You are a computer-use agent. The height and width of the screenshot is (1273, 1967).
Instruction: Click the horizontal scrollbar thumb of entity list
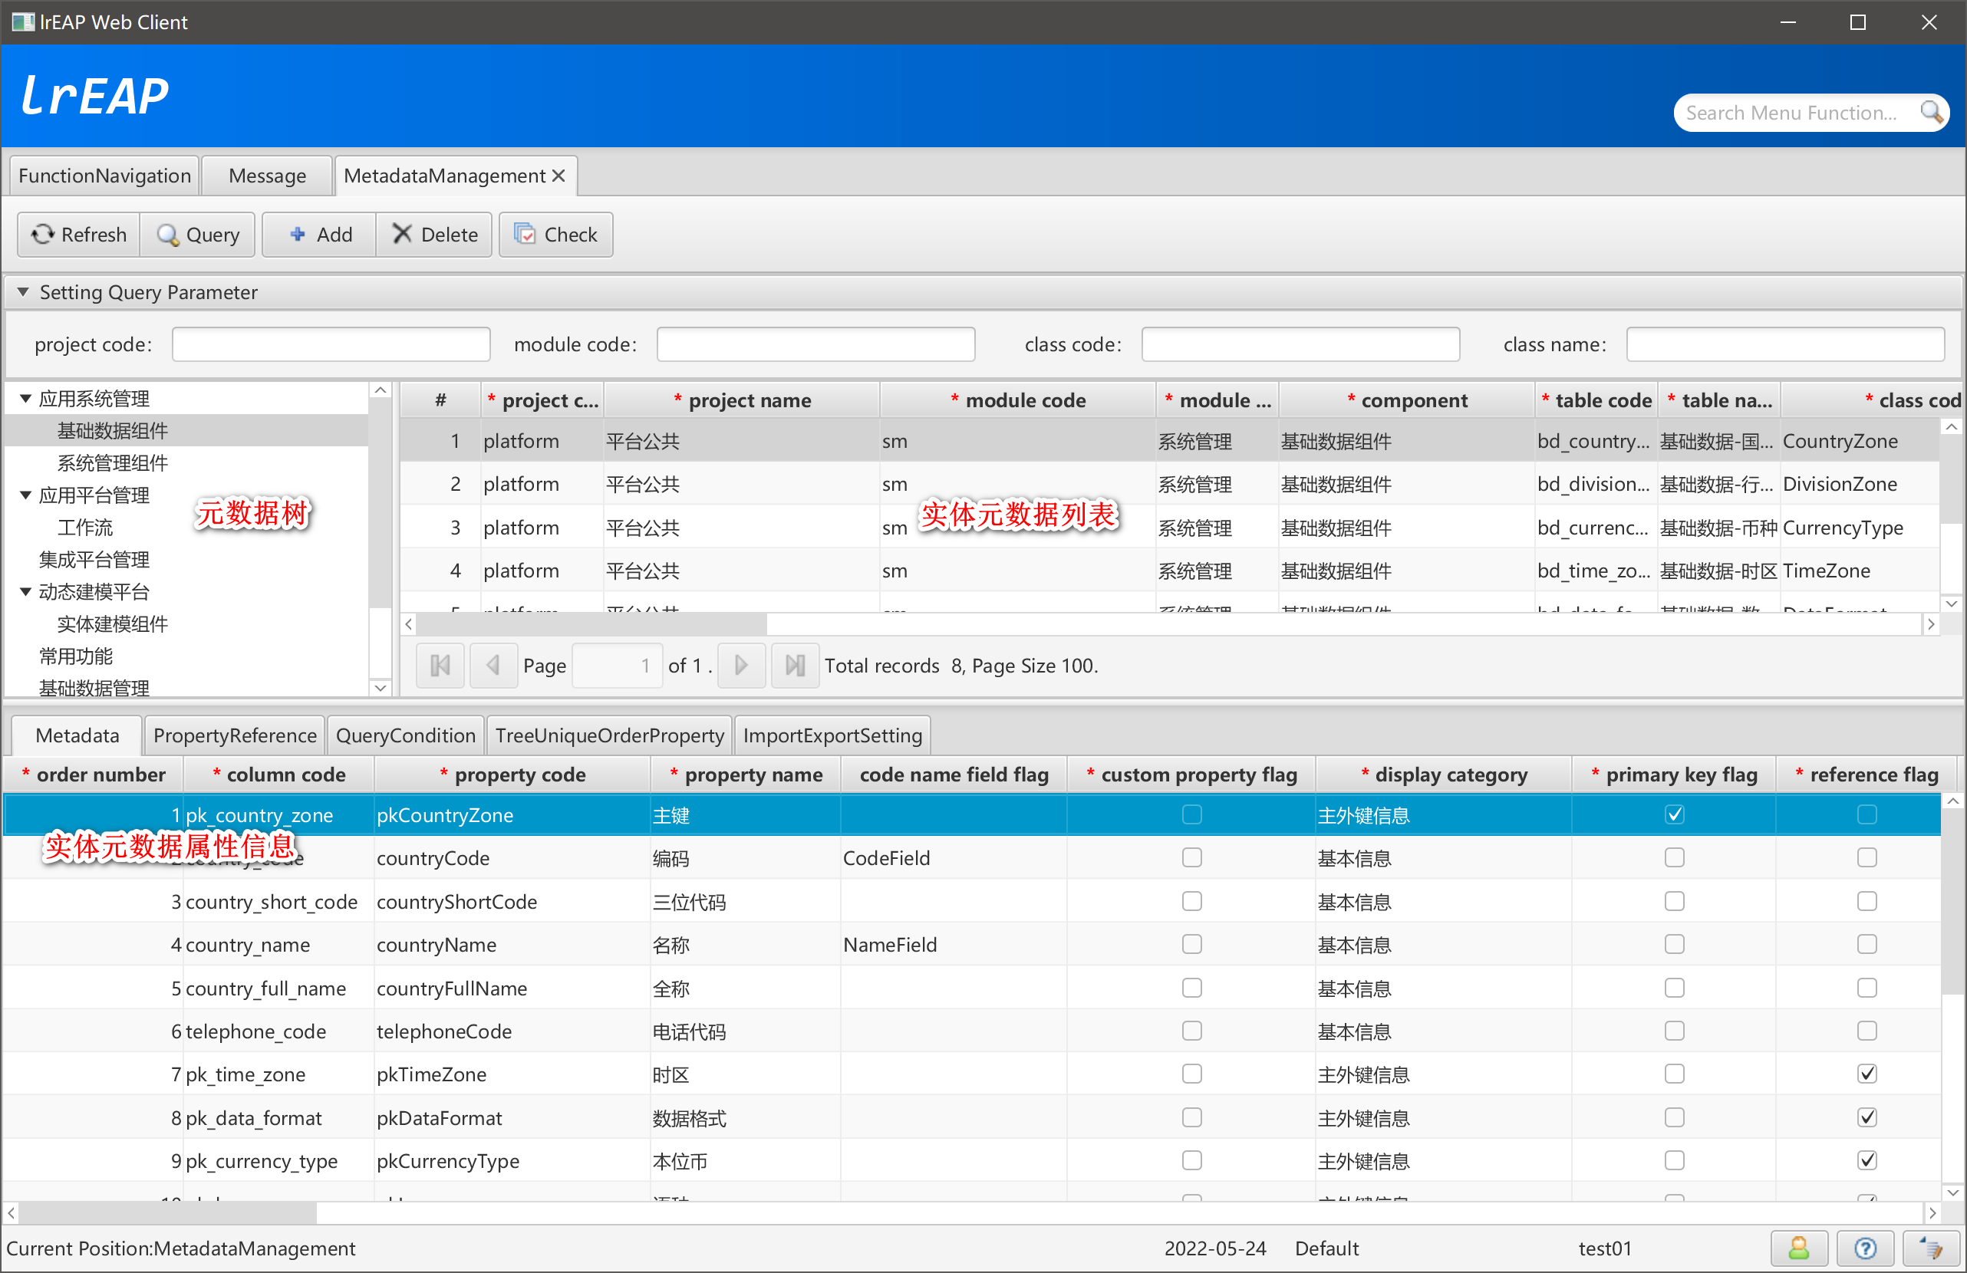click(x=591, y=624)
